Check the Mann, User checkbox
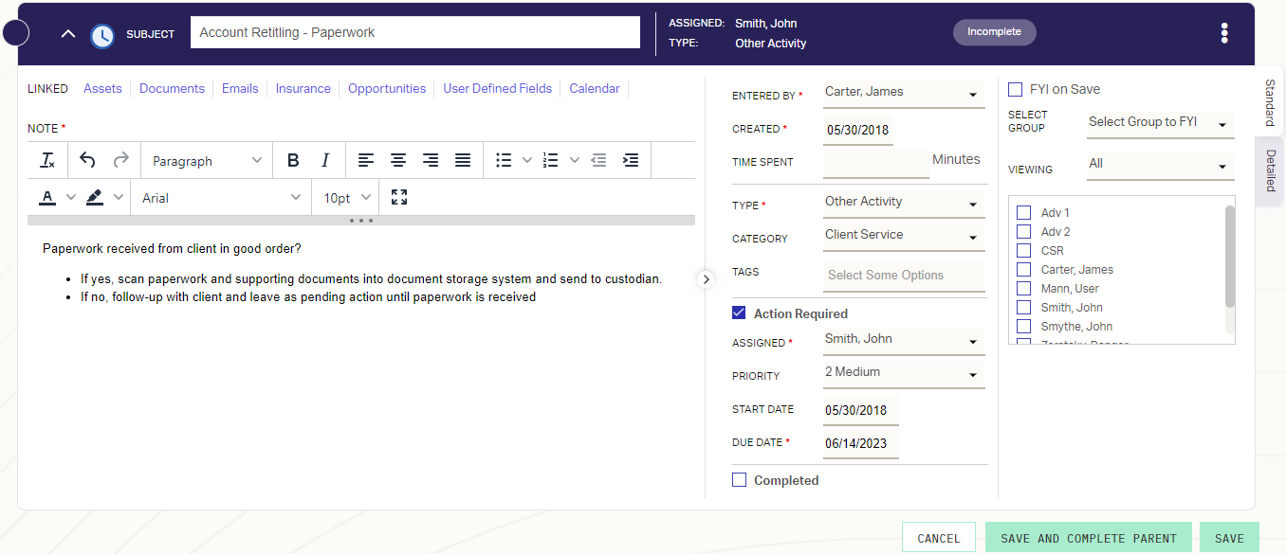1286x554 pixels. coord(1023,289)
